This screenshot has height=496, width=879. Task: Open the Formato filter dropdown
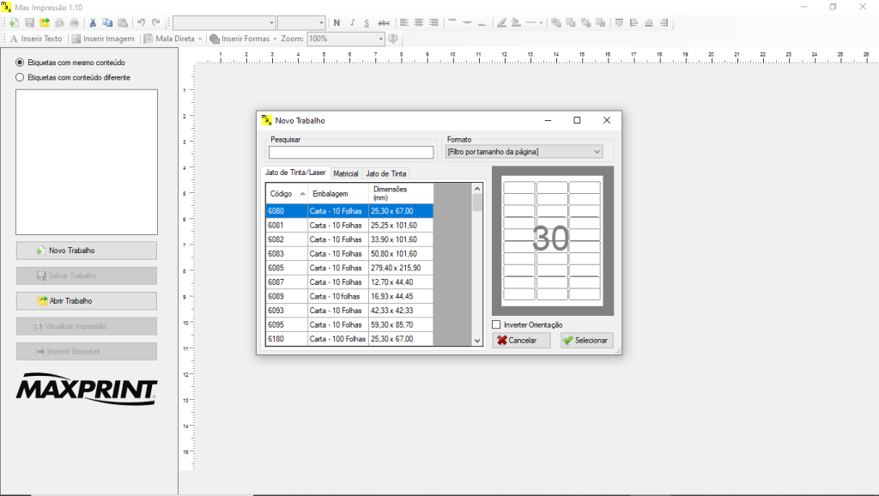click(x=595, y=151)
